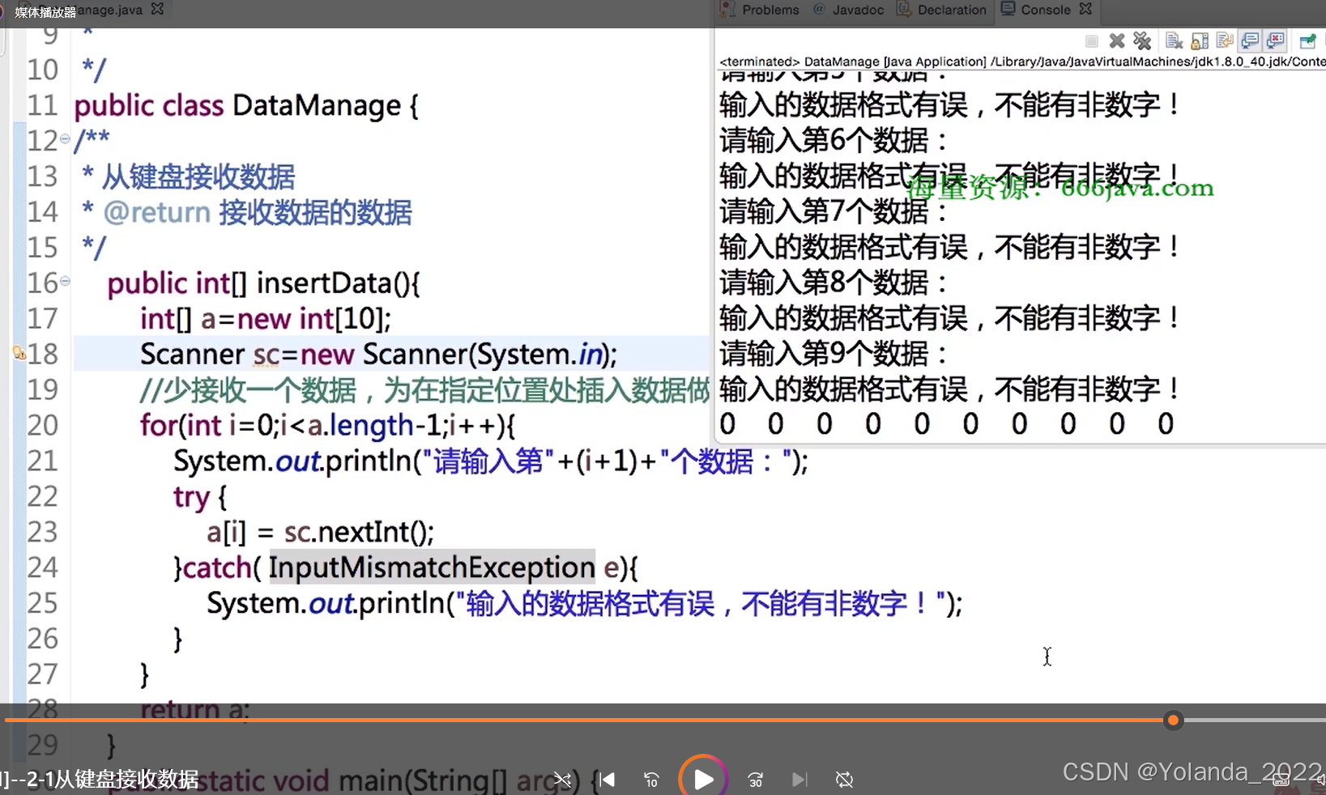Image resolution: width=1326 pixels, height=795 pixels.
Task: Click highlighted InputMismatchException in line 24
Action: click(x=432, y=568)
